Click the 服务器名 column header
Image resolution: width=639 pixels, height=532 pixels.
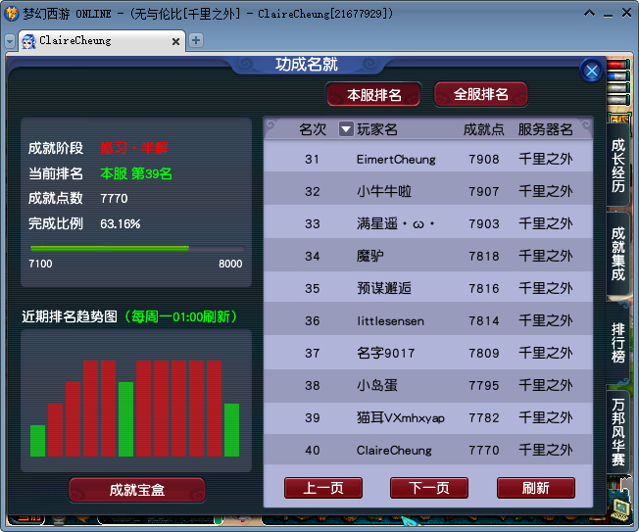(545, 129)
